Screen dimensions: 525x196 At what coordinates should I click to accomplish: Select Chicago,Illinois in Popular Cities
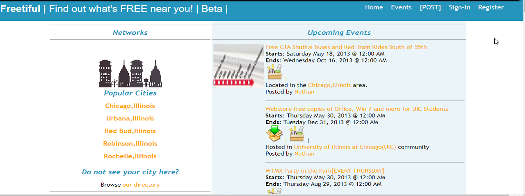[130, 106]
